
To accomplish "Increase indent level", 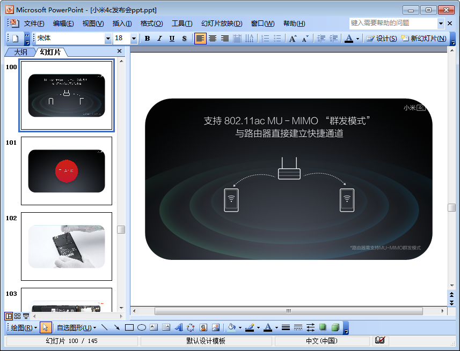I will pyautogui.click(x=333, y=39).
